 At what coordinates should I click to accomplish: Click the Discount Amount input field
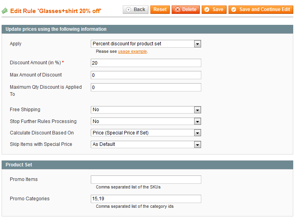pyautogui.click(x=146, y=63)
